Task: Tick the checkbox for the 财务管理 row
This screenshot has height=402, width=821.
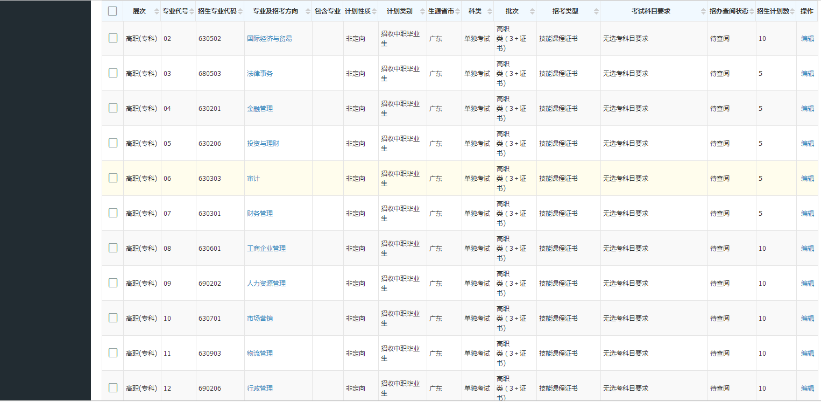Action: point(113,213)
